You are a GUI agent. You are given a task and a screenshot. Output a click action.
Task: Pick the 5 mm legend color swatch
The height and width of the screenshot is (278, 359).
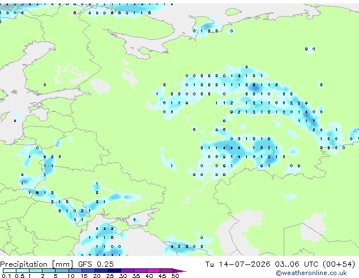[62, 271]
